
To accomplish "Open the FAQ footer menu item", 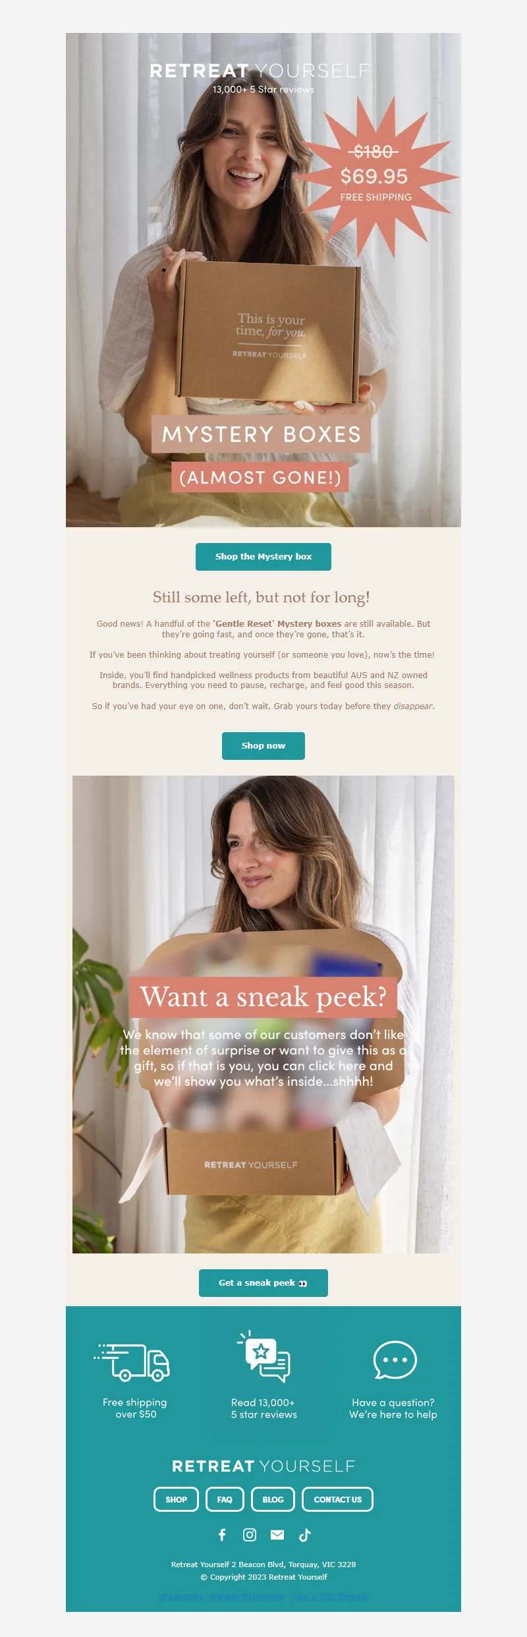I will pos(225,1499).
